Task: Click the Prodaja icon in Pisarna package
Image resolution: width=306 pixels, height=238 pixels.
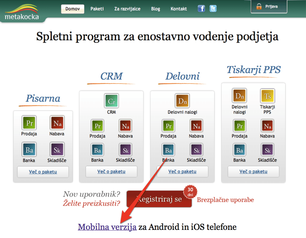Action: [29, 123]
